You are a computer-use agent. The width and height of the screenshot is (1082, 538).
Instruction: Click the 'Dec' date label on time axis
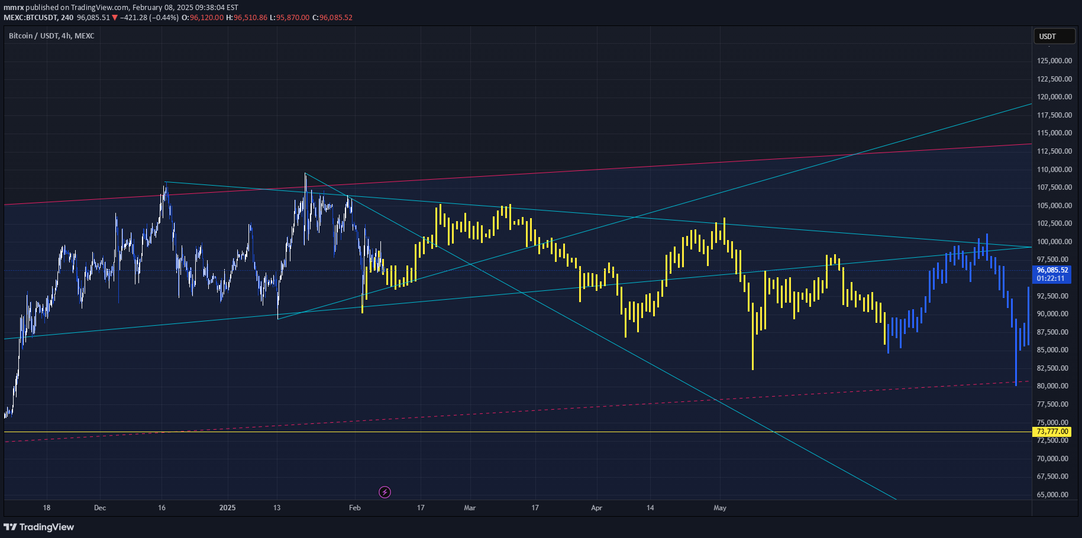click(100, 508)
